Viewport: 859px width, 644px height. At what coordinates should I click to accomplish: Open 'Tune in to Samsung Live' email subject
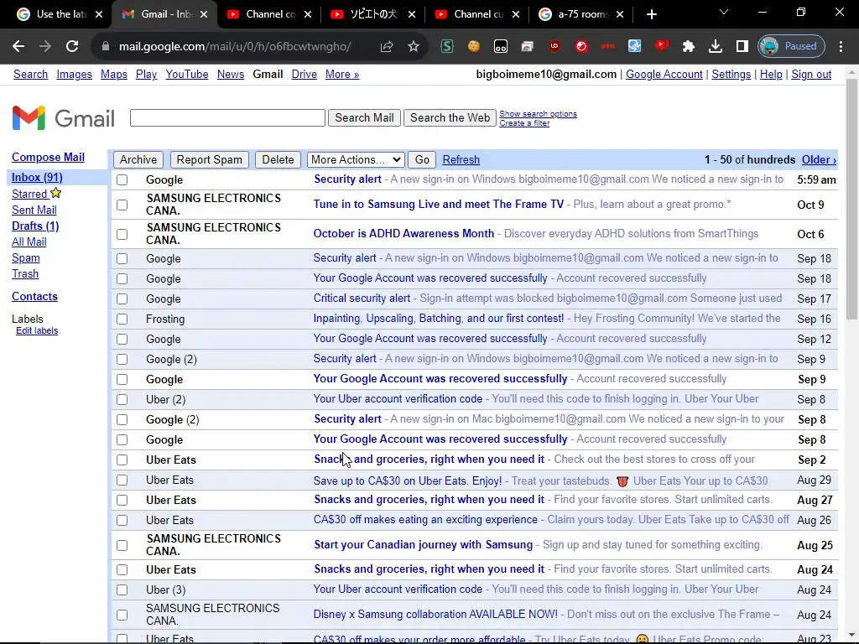point(438,205)
